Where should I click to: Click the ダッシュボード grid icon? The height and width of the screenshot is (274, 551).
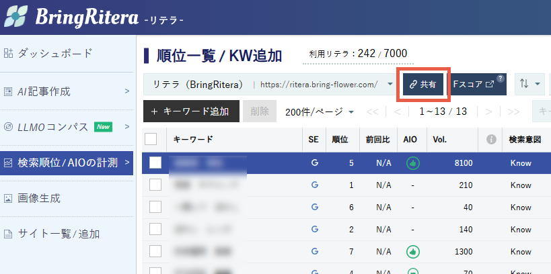tap(8, 53)
